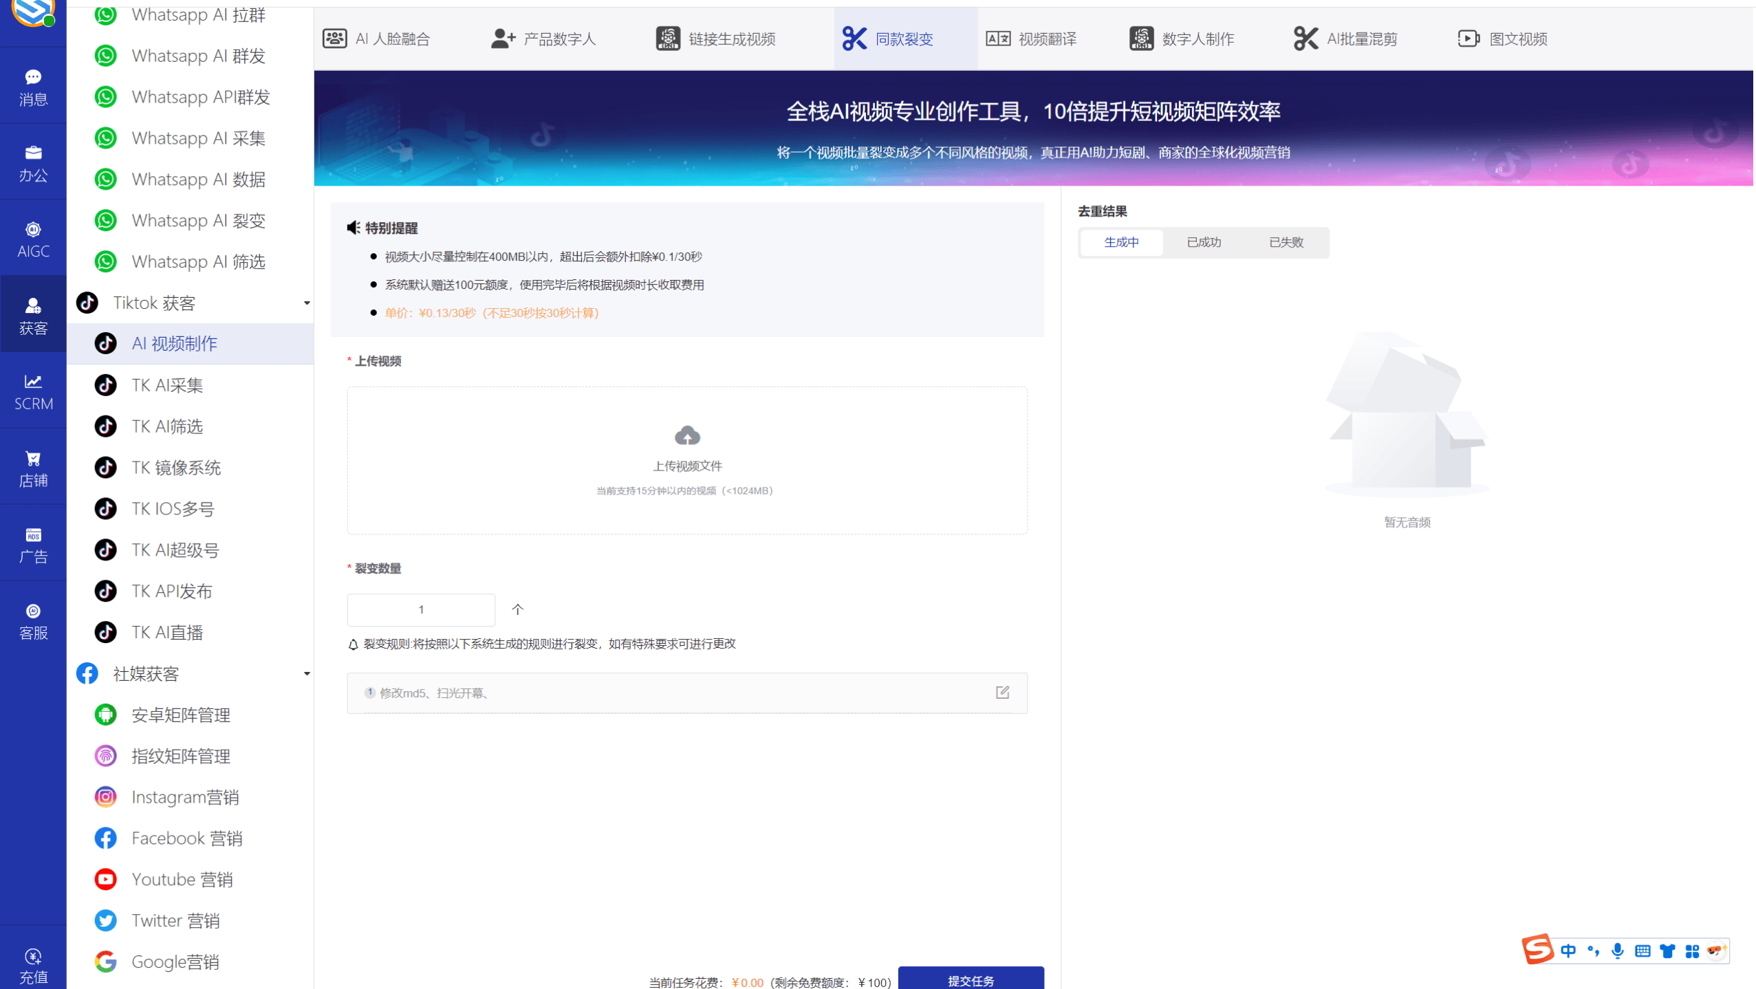Switch results to 已成功
Image resolution: width=1756 pixels, height=989 pixels.
[1204, 242]
